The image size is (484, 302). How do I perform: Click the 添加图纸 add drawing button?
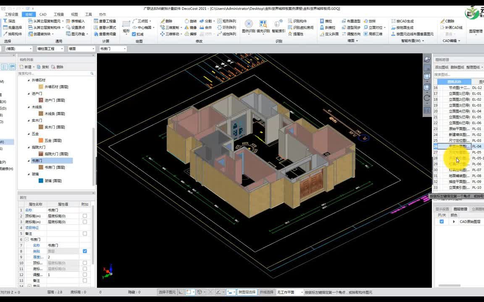pos(442,67)
